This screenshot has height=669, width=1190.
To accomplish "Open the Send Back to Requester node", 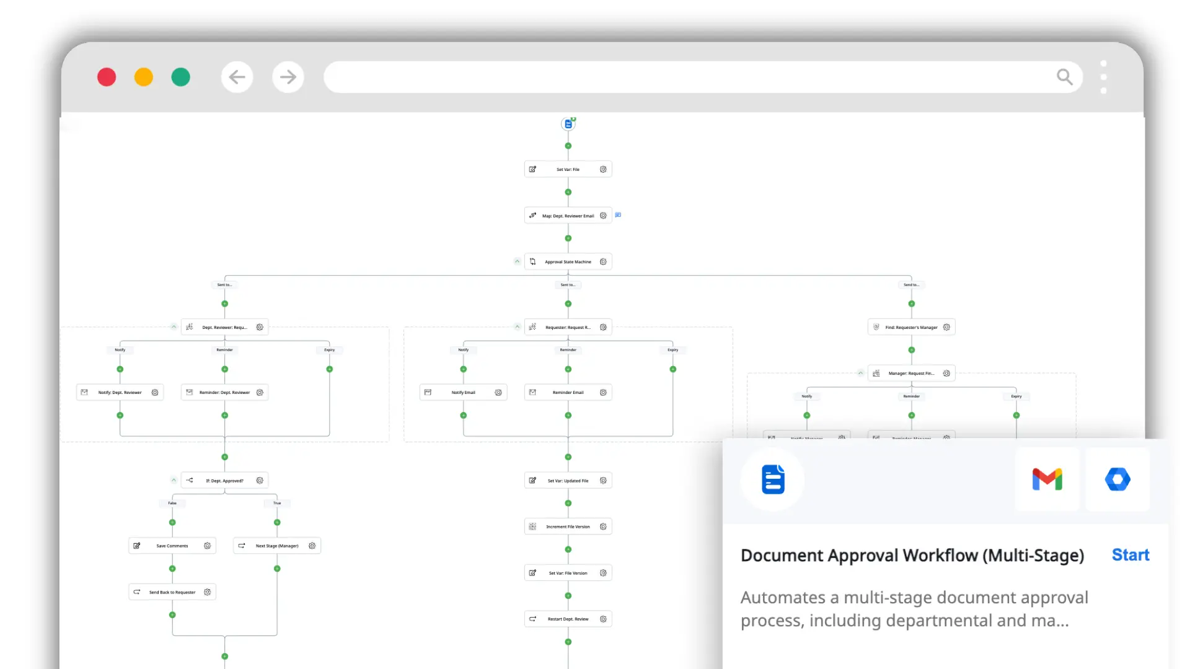I will 172,592.
